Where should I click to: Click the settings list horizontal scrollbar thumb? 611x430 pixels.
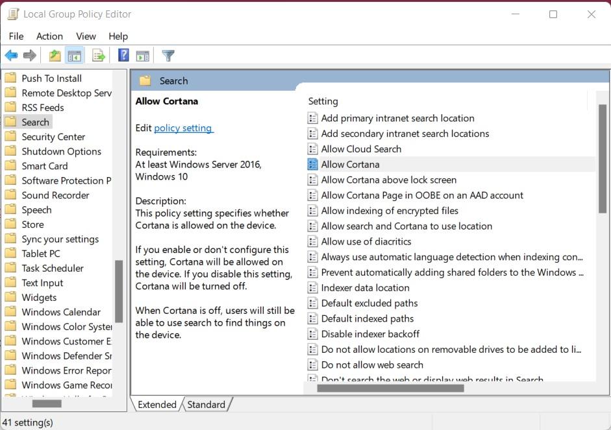click(390, 388)
